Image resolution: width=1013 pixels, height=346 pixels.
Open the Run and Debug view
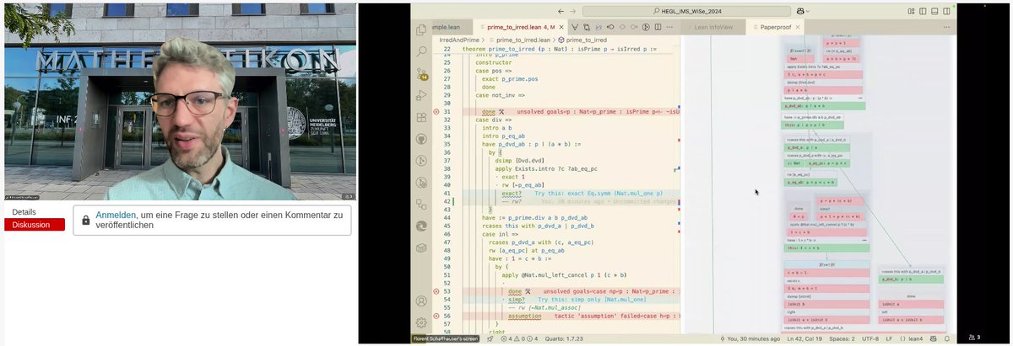[x=421, y=95]
